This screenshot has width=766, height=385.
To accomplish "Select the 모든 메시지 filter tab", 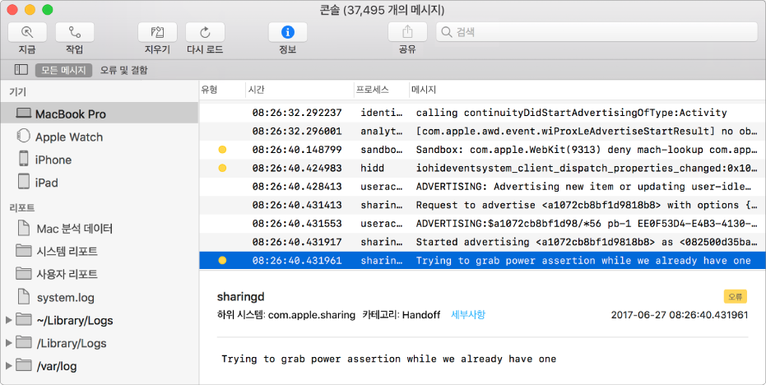I will (x=63, y=71).
